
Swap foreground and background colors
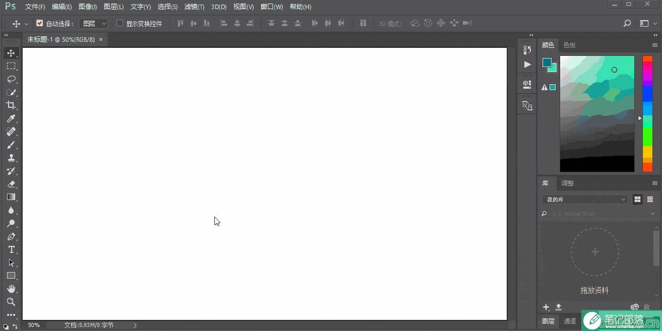[15, 326]
